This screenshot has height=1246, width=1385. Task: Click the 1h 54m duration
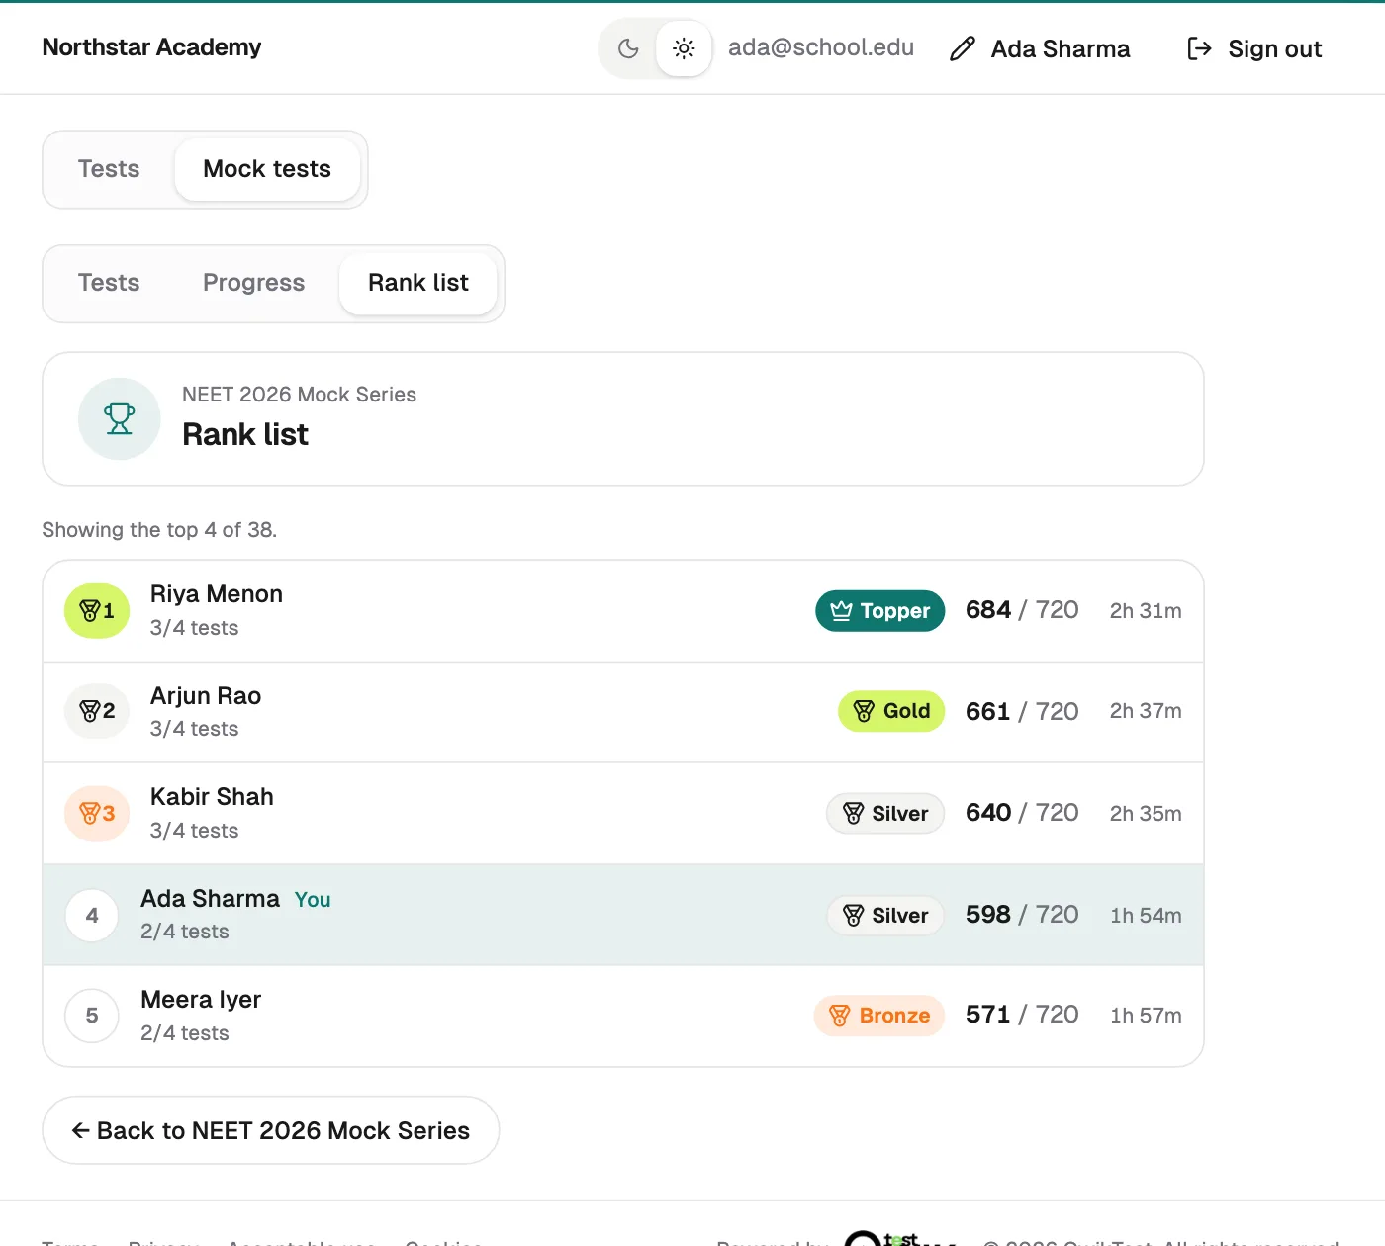tap(1146, 916)
